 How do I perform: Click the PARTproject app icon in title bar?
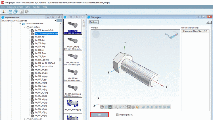(x=3, y=3)
